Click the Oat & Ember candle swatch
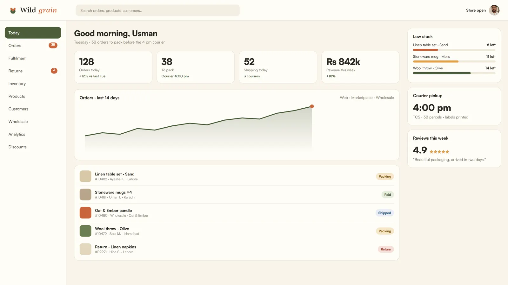Screen dimensions: 508x285 85,213
